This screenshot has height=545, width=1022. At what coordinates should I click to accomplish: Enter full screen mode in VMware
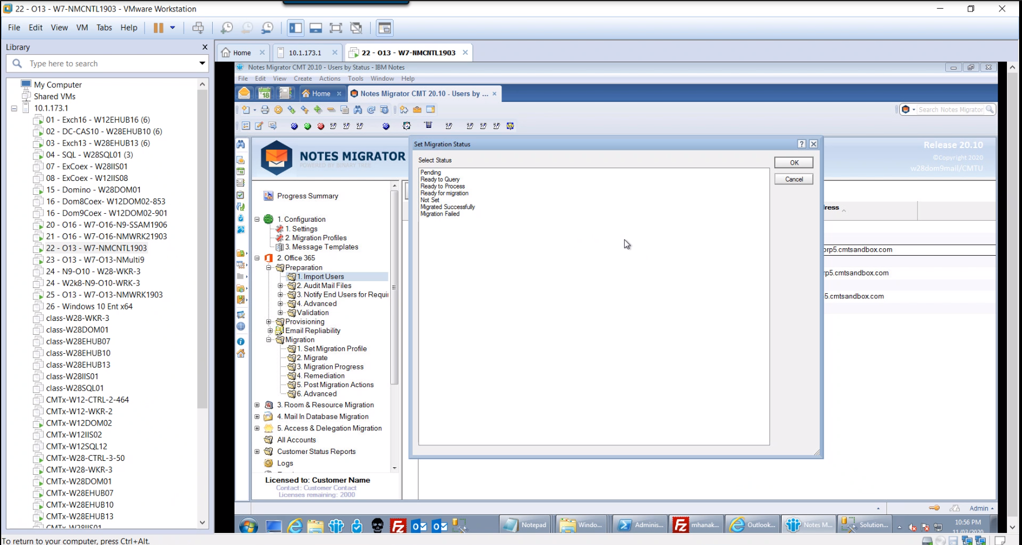[335, 28]
